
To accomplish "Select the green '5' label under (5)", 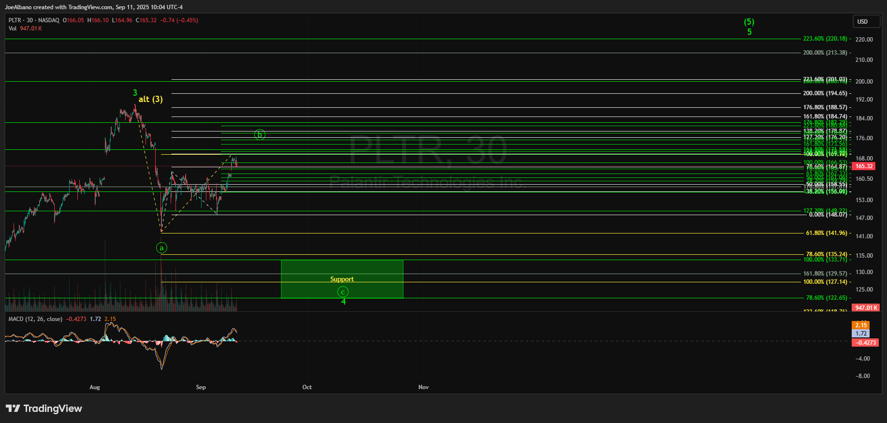I will point(749,32).
